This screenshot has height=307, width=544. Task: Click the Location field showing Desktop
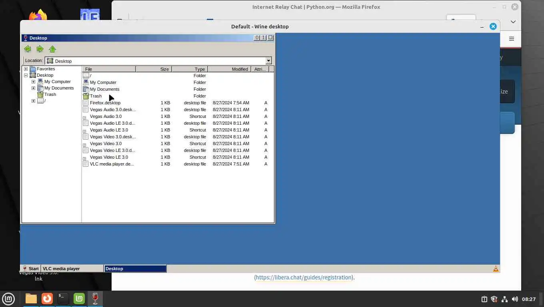coord(155,61)
